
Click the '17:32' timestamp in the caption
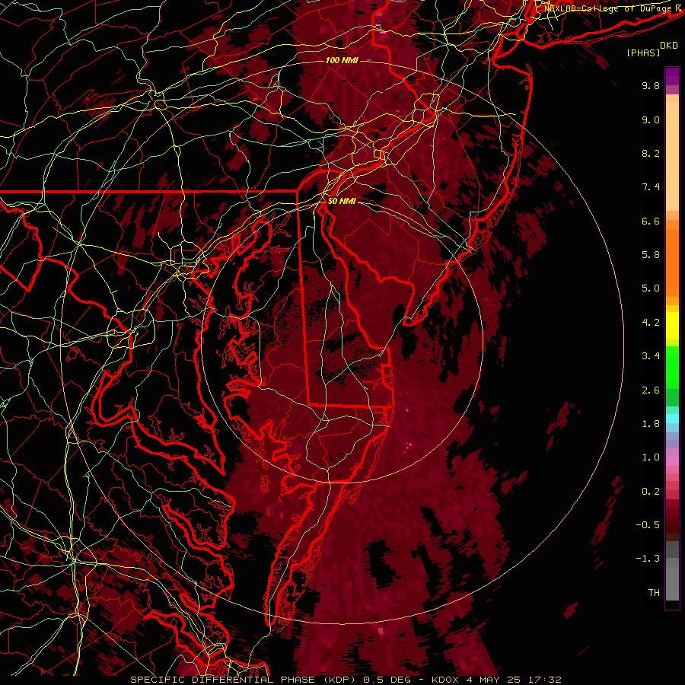pyautogui.click(x=546, y=680)
